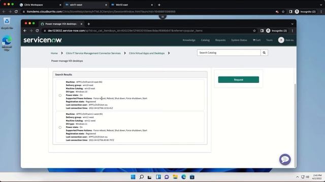Expand the outer browser tab list chevron
Image resolution: width=325 pixels, height=182 pixels.
(321, 5)
